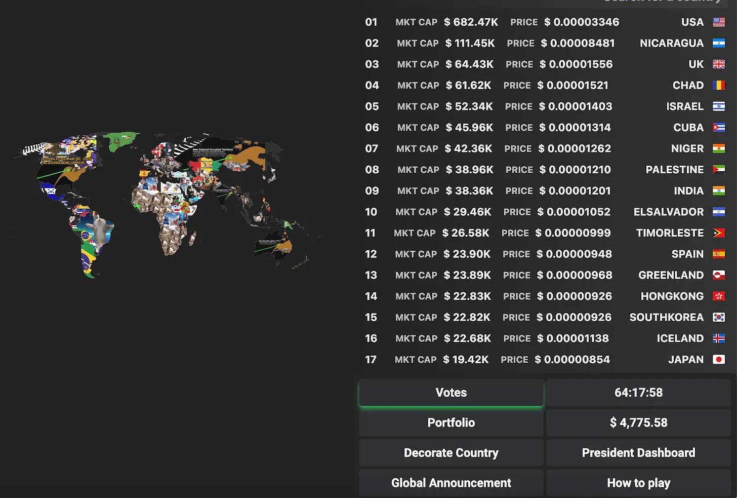Select the UK flag icon
The height and width of the screenshot is (498, 737).
pos(718,64)
